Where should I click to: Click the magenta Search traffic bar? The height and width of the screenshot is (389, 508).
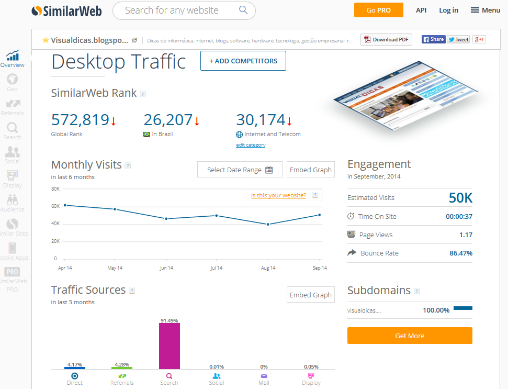tap(170, 346)
